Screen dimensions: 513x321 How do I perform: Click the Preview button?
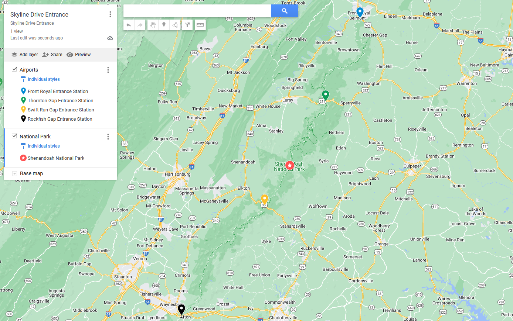coord(78,55)
